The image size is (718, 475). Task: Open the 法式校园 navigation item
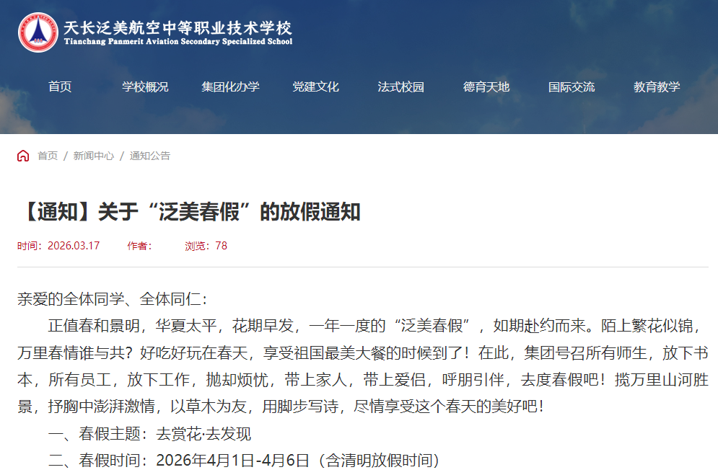[400, 87]
